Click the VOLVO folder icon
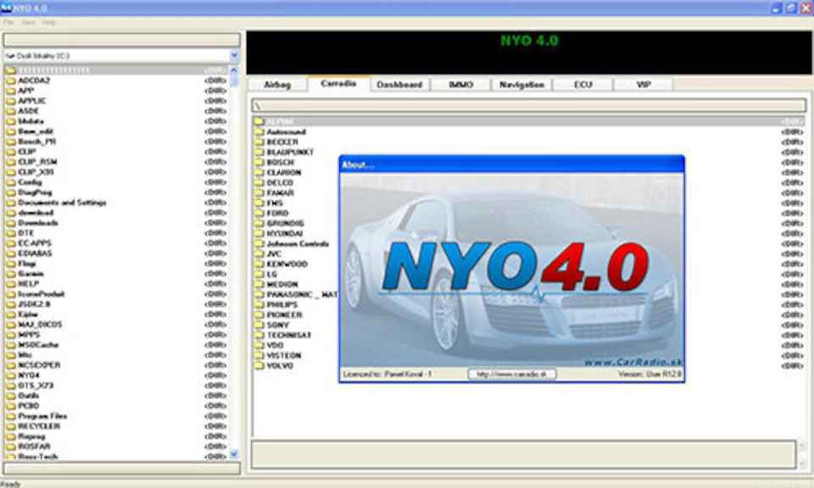 (259, 366)
